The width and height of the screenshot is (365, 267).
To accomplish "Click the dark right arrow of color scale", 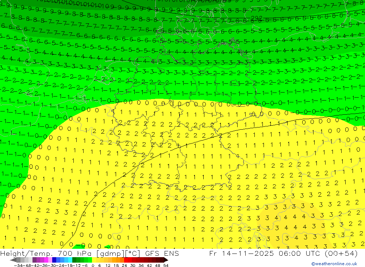I will tap(166, 260).
